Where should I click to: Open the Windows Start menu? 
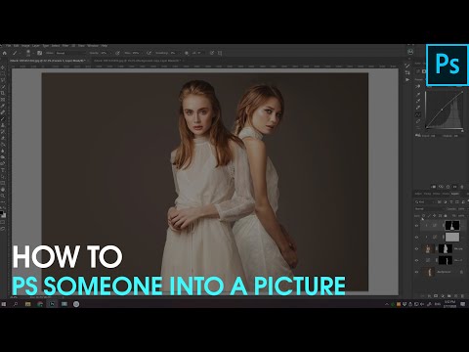tap(4, 304)
